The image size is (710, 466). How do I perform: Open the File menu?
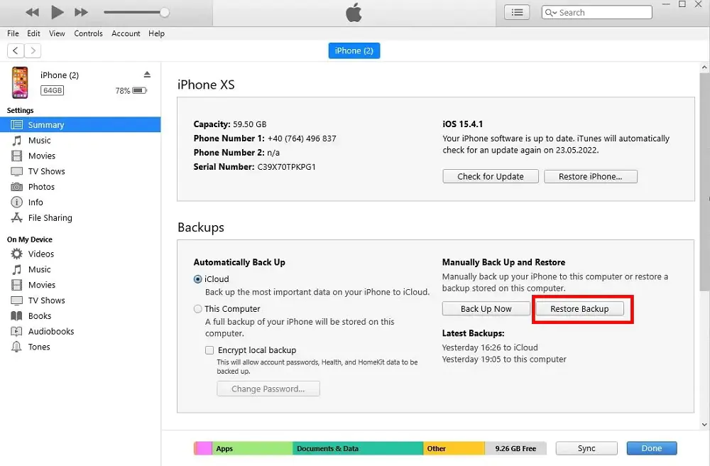[x=13, y=33]
